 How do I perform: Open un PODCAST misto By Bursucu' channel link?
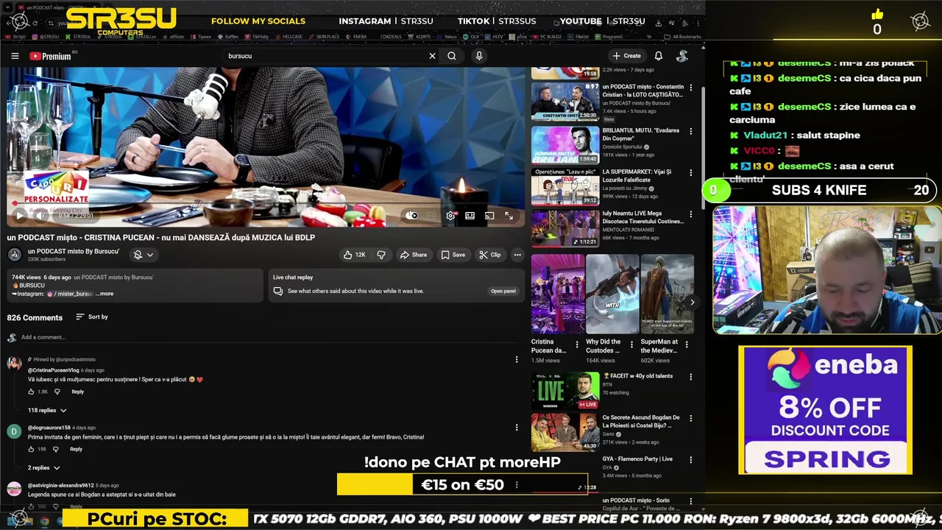pyautogui.click(x=74, y=252)
